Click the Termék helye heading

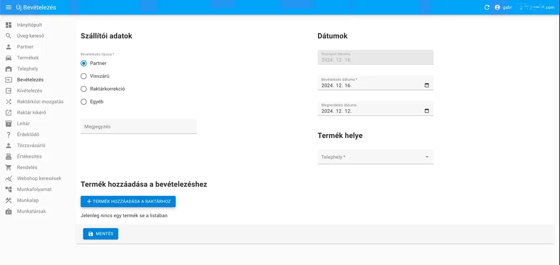(x=340, y=136)
